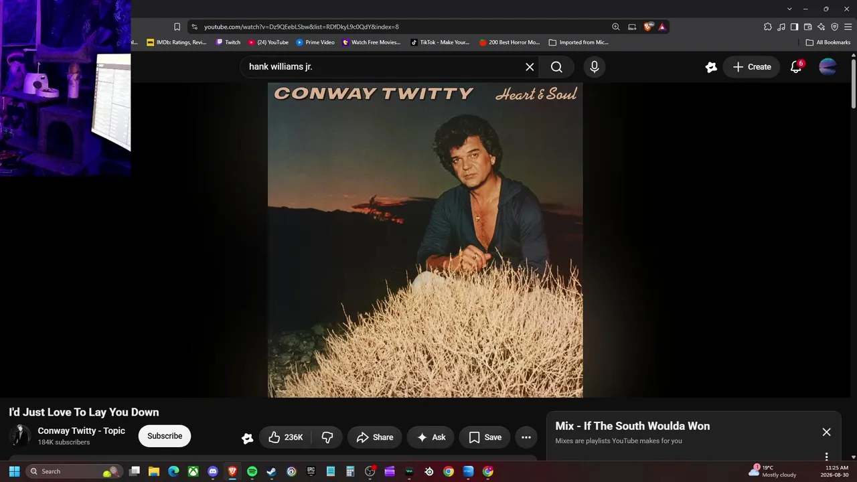Click the sparkle icon beside the like button
The height and width of the screenshot is (482, 857).
coord(248,438)
